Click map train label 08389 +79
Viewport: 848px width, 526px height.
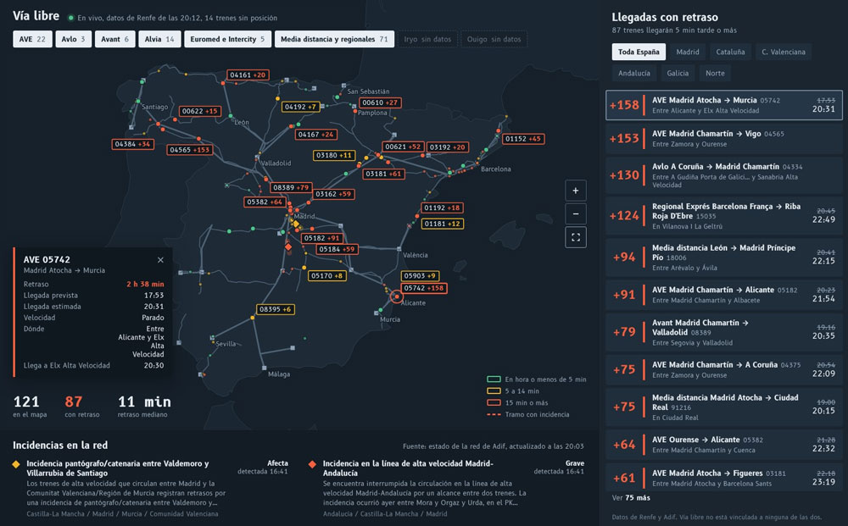[x=291, y=188]
